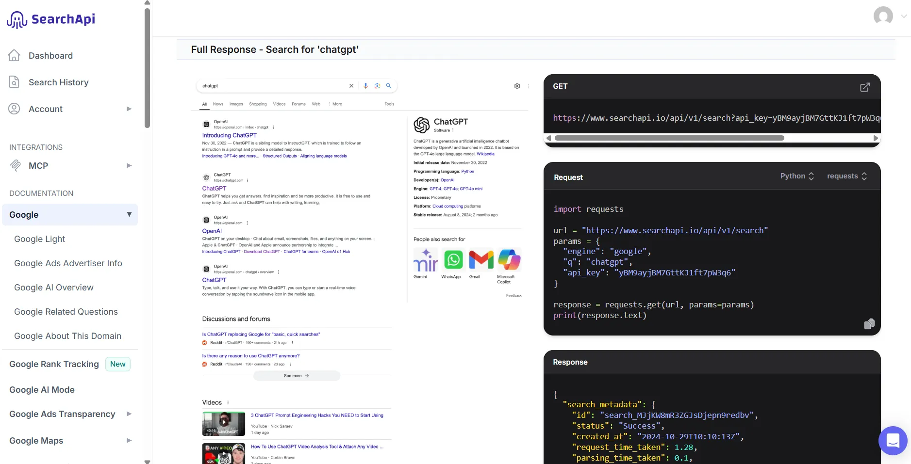
Task: Open Google settings gear icon
Action: [517, 86]
